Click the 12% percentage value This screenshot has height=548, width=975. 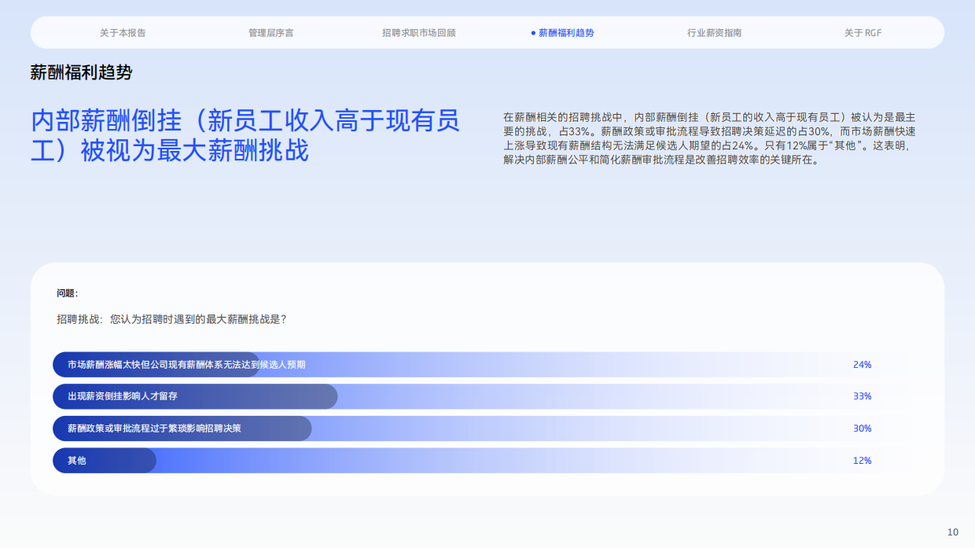pyautogui.click(x=862, y=460)
